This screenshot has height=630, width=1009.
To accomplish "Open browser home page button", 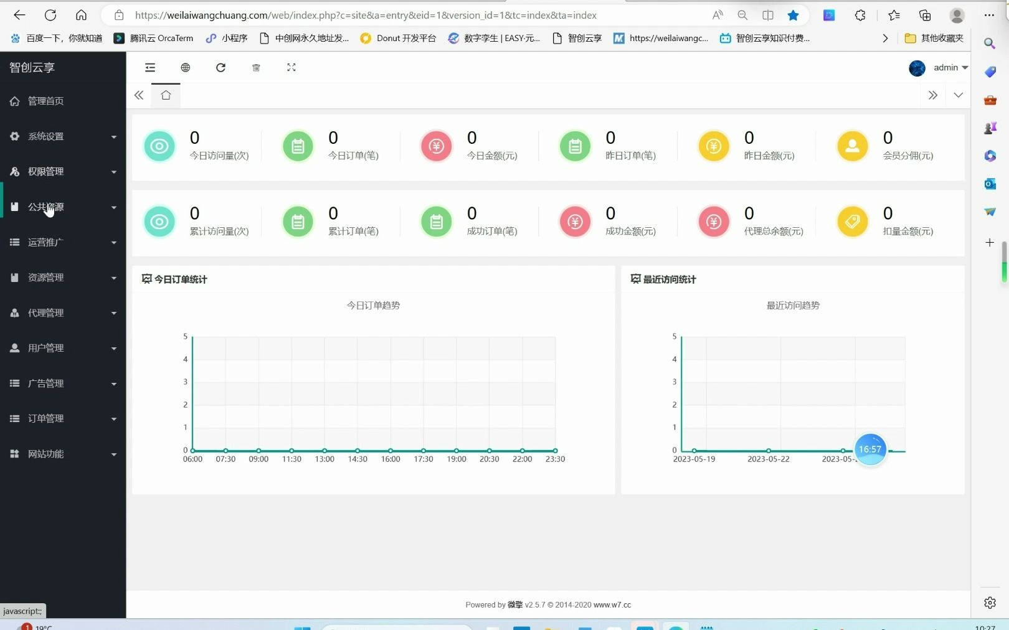I will pyautogui.click(x=81, y=15).
